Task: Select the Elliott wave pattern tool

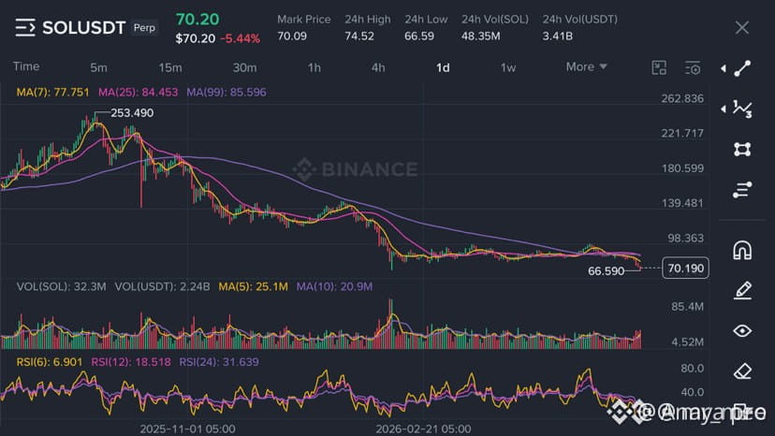Action: [742, 109]
